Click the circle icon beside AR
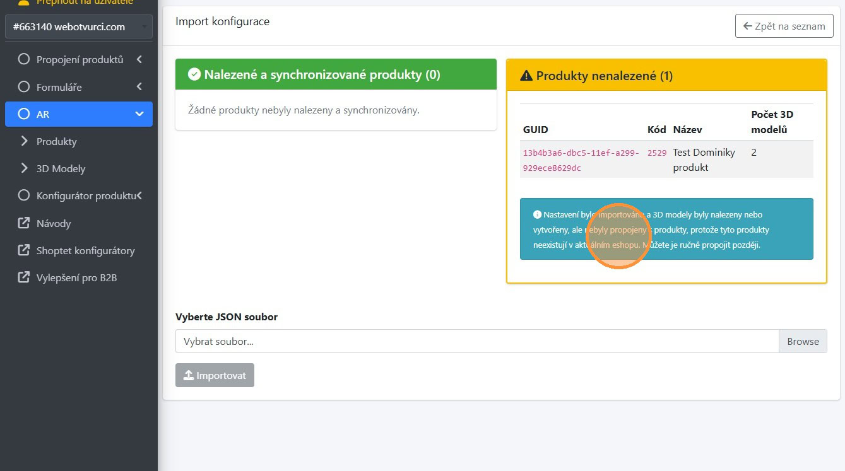845x471 pixels. click(24, 114)
